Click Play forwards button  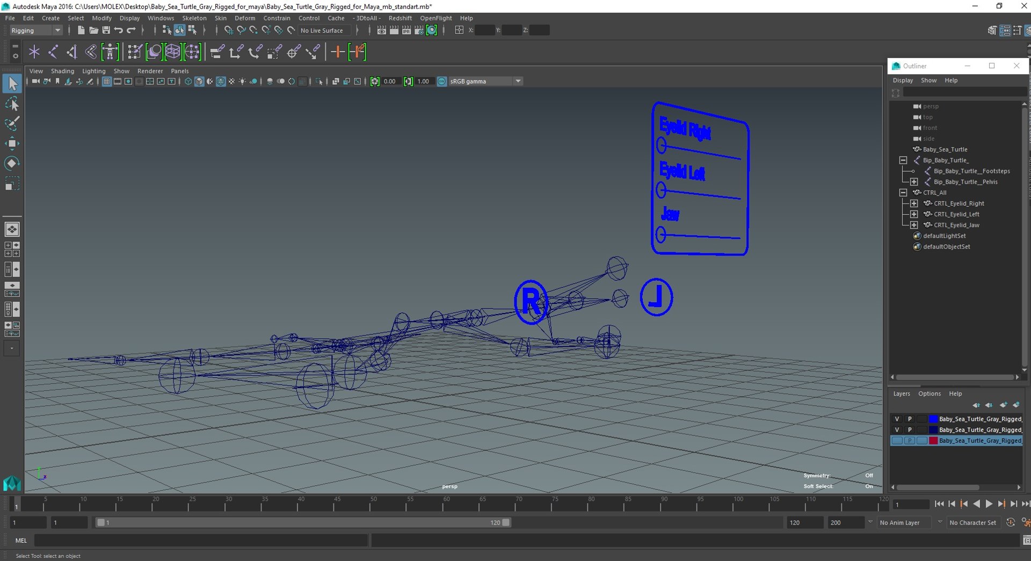989,504
